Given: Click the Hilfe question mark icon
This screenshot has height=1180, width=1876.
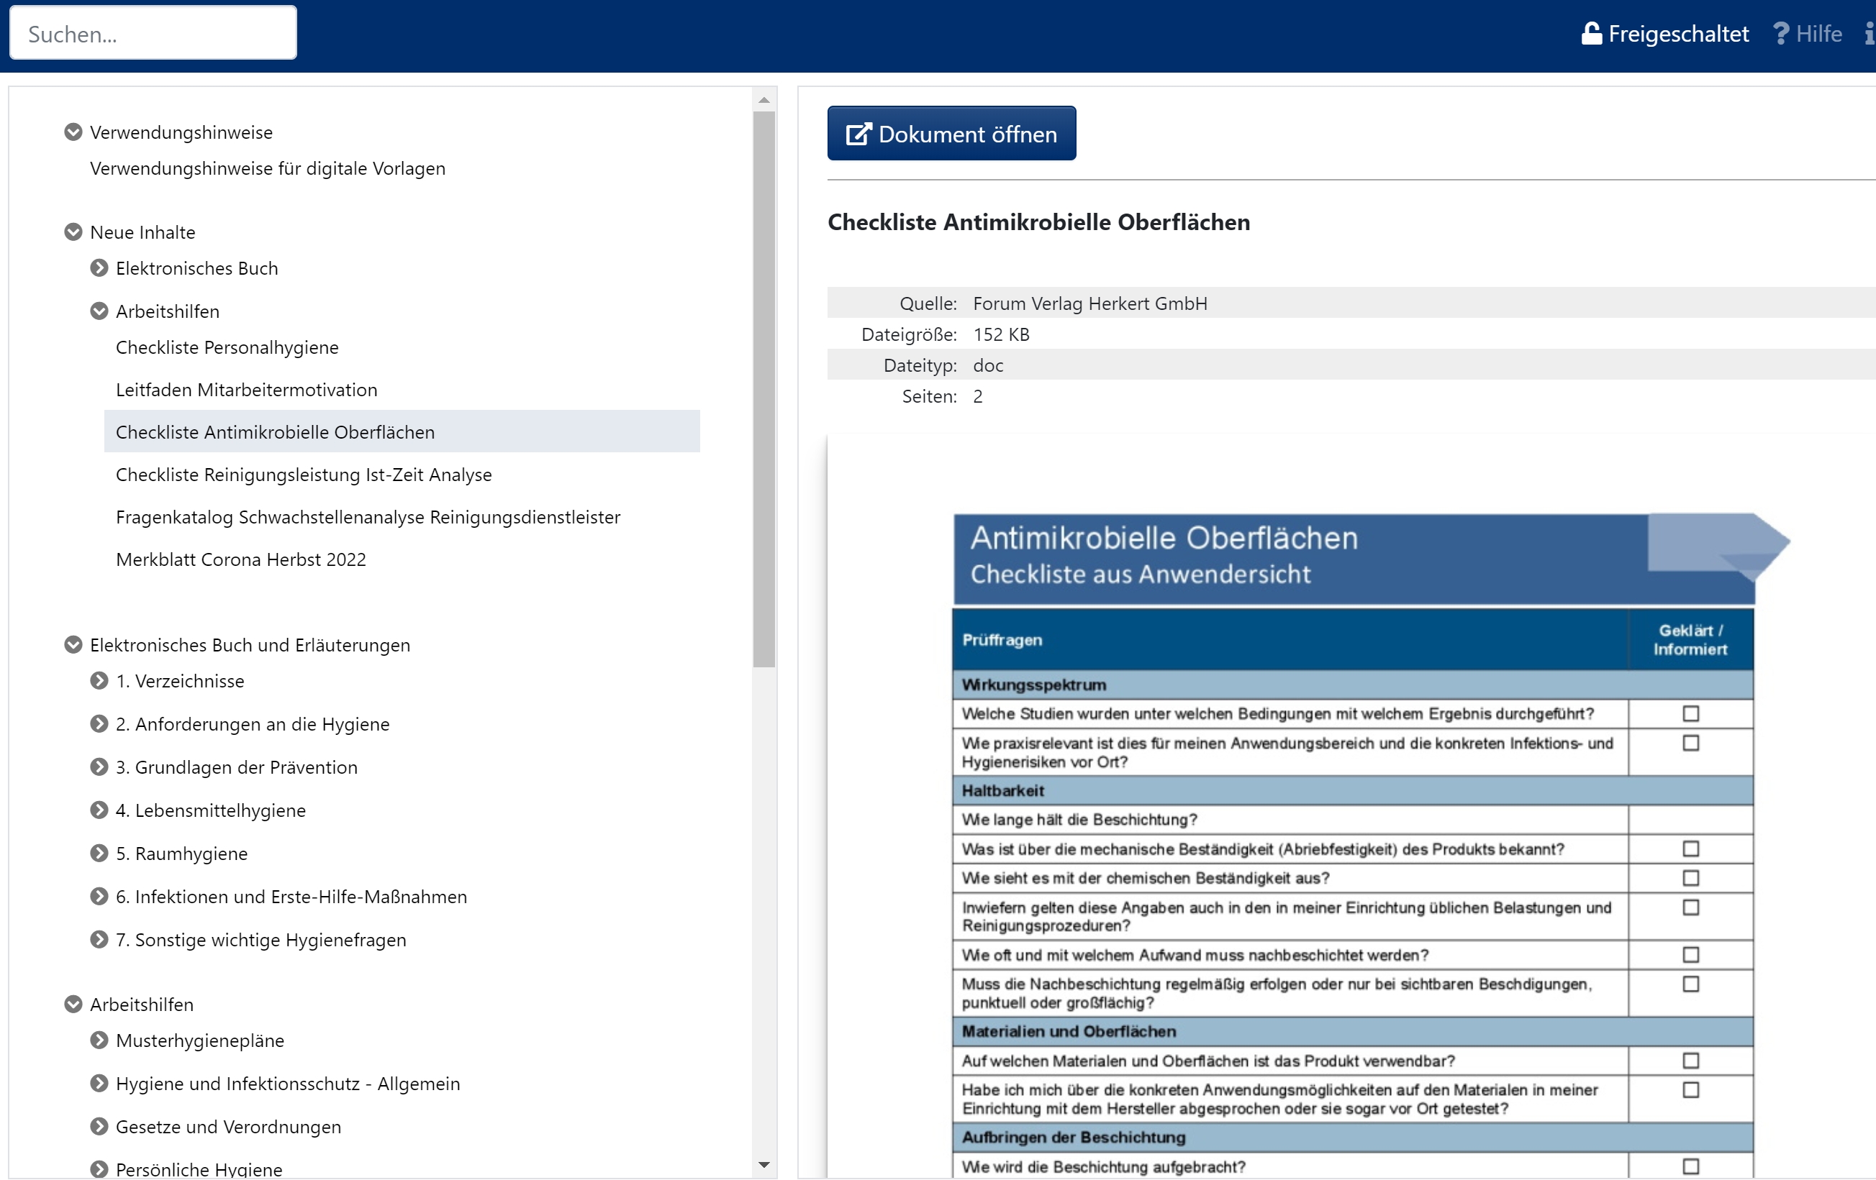Looking at the screenshot, I should coord(1780,34).
